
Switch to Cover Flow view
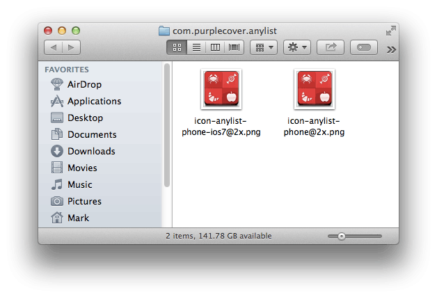pos(235,47)
